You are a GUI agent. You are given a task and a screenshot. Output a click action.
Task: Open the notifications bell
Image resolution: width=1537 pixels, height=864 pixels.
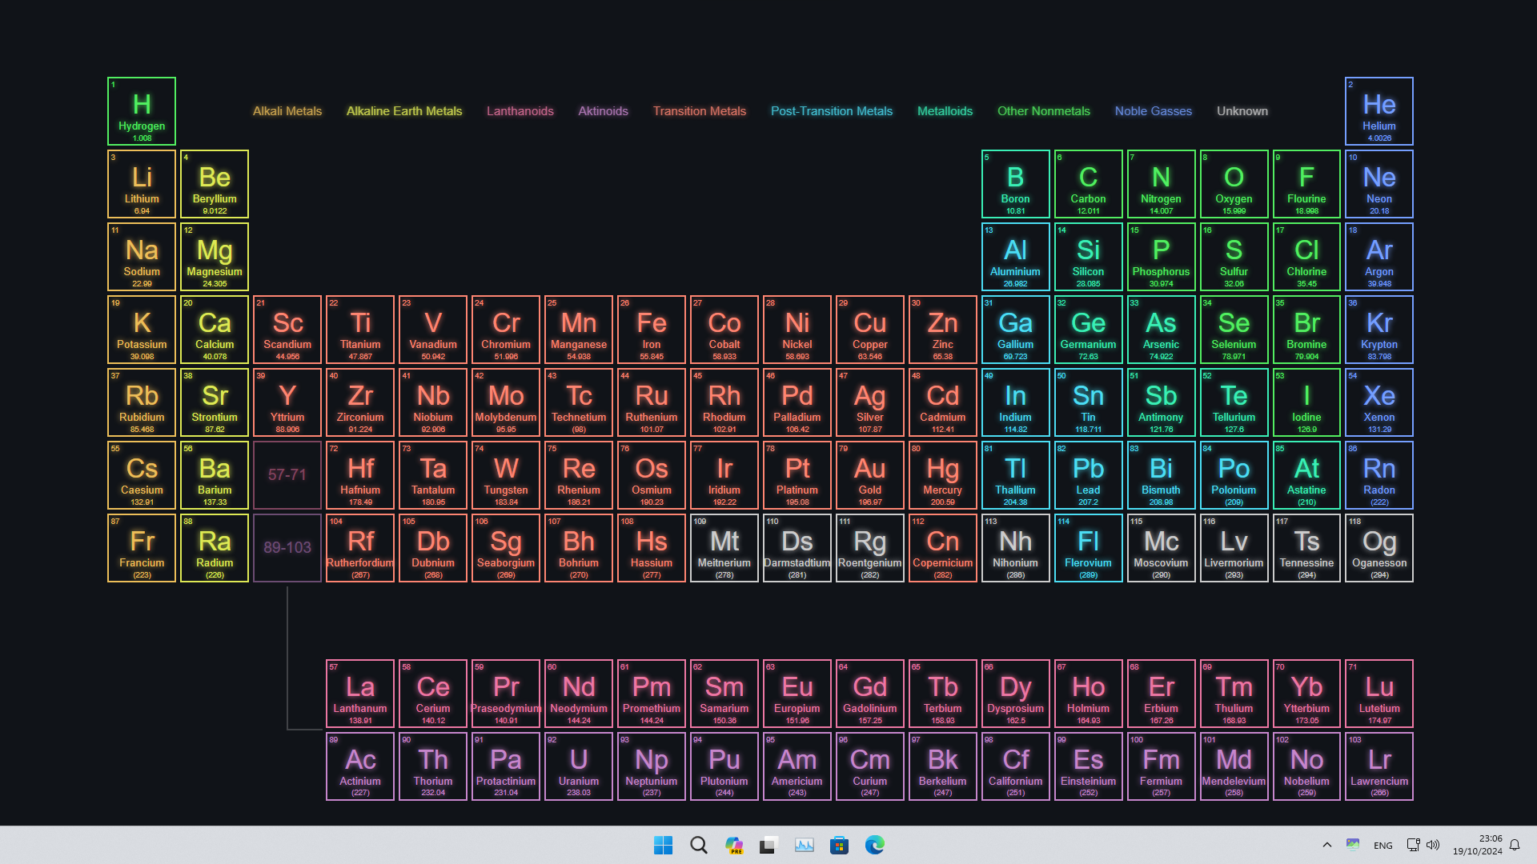(x=1515, y=845)
